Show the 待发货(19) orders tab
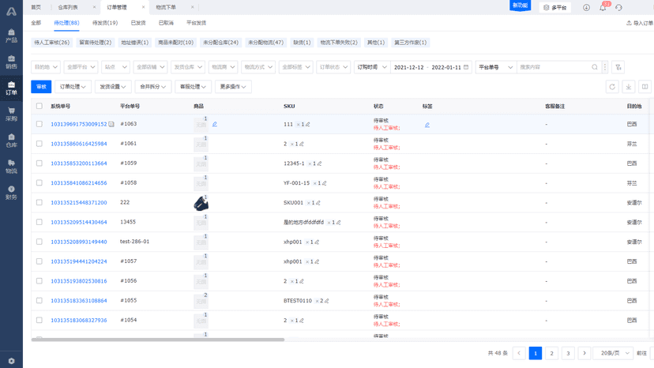 coord(105,23)
